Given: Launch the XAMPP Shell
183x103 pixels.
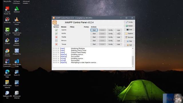Looking at the screenshot, I should point(129,30).
